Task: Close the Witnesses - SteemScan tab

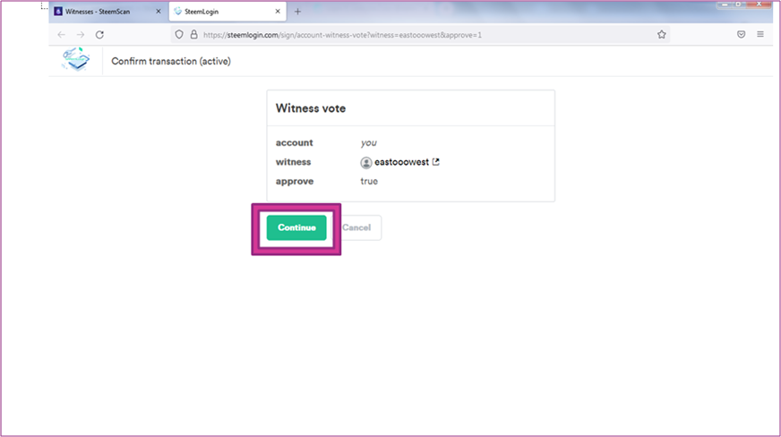Action: tap(159, 12)
